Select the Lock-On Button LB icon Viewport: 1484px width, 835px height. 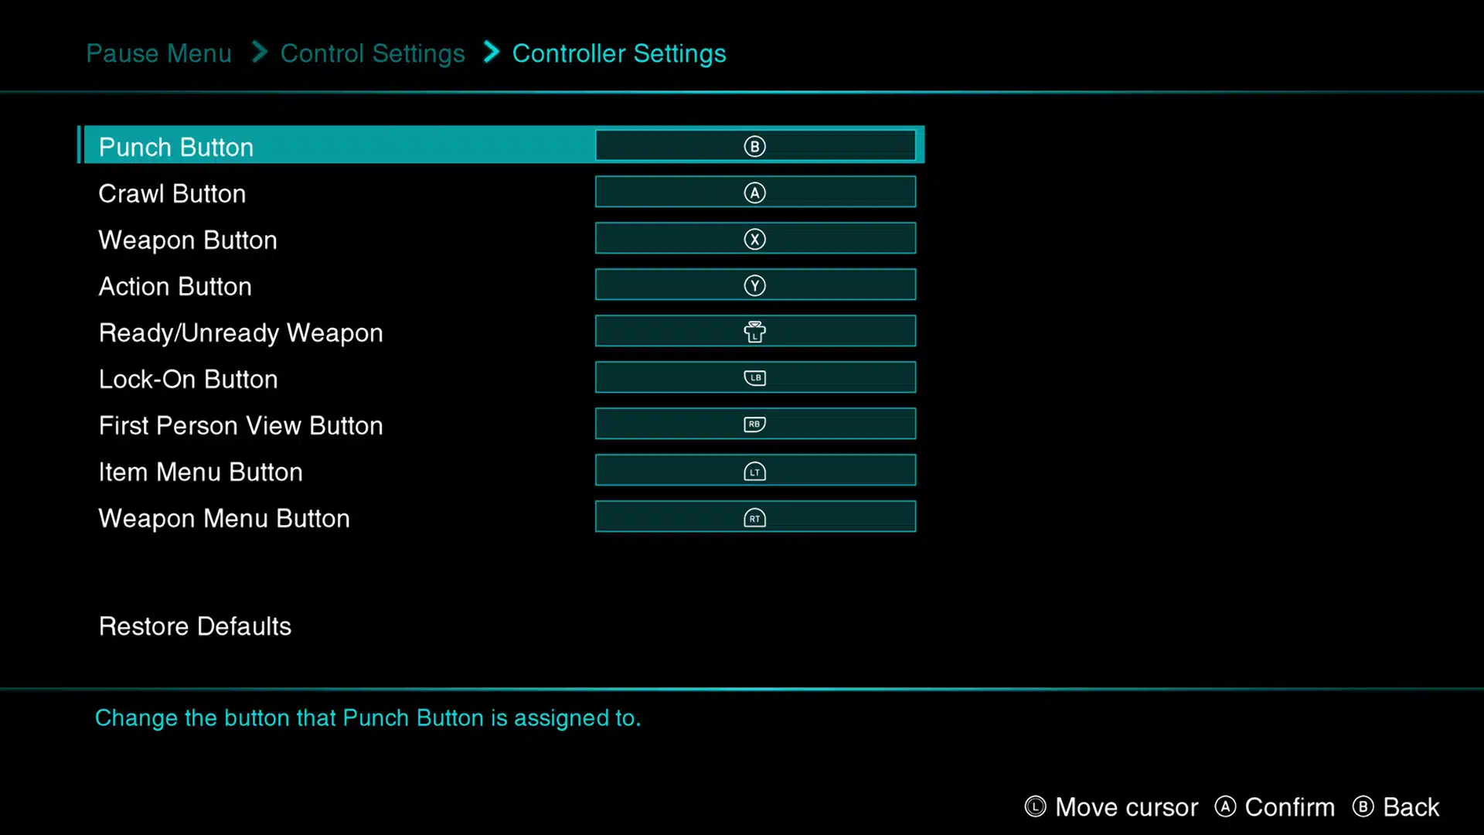coord(754,378)
